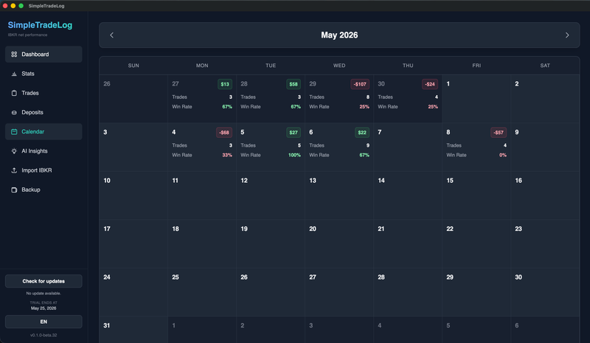590x343 pixels.
Task: Click the 33% win rate on May 4
Action: tap(227, 155)
